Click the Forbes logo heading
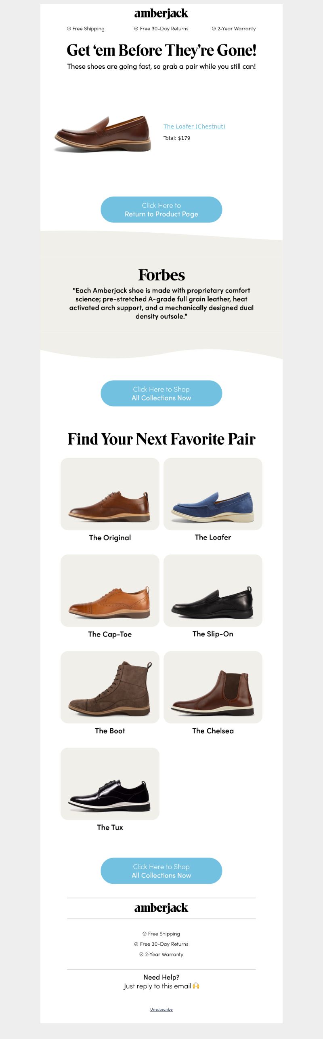 161,275
